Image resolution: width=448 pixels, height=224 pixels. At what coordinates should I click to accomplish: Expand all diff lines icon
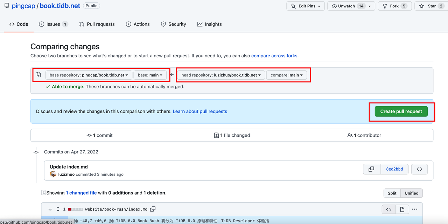(x=58, y=209)
